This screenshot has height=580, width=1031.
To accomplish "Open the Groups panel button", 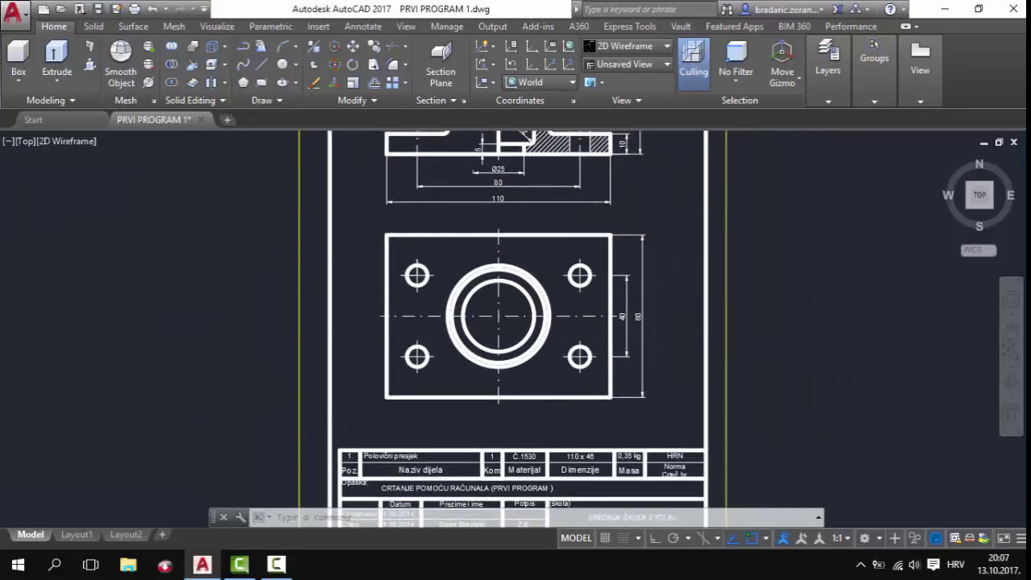I will tap(874, 52).
